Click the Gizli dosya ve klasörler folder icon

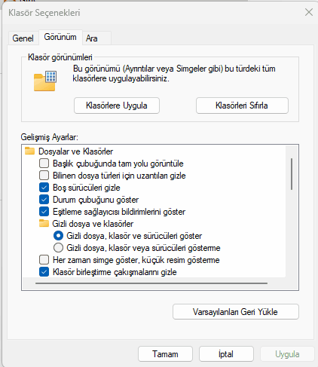pyautogui.click(x=44, y=223)
